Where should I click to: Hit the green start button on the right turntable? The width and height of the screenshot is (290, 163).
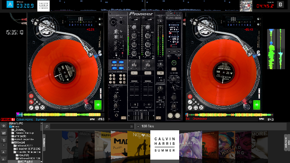click(256, 105)
